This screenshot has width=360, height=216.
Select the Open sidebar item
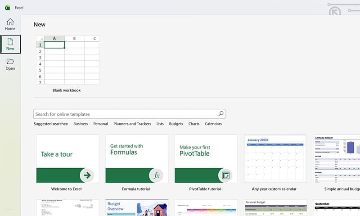10,64
